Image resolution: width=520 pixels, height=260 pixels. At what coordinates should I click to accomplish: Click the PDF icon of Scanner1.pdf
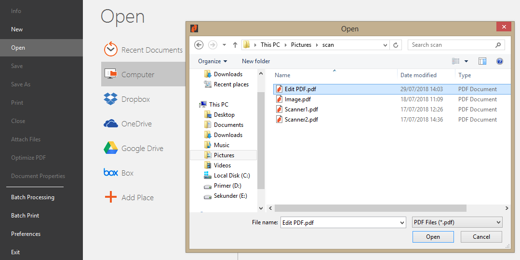click(x=279, y=109)
